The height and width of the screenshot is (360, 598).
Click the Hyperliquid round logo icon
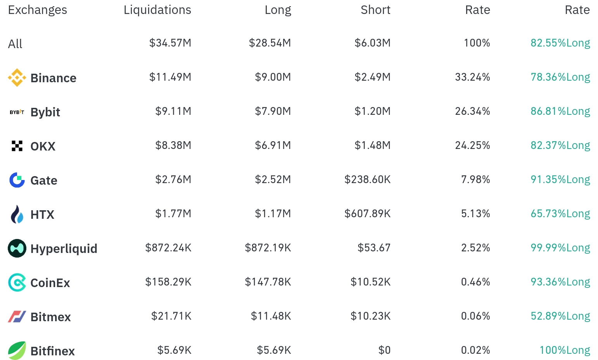17,248
